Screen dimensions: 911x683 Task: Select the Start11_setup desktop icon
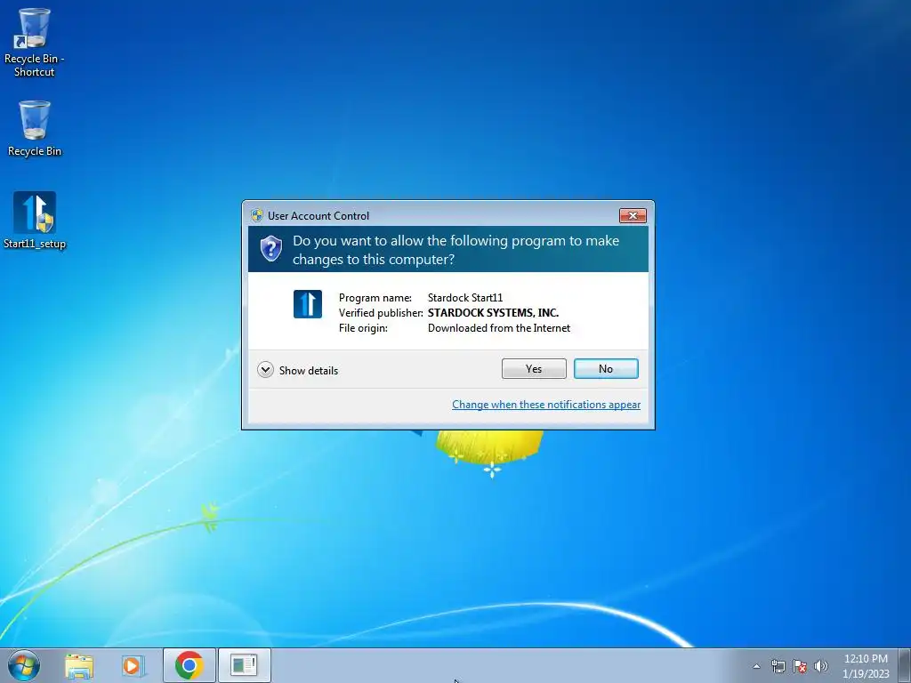[x=35, y=221]
